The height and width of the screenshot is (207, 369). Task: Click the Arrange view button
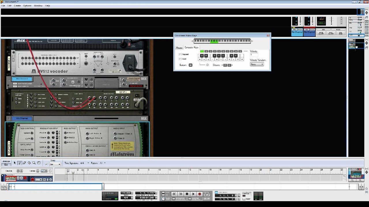pyautogui.click(x=6, y=162)
